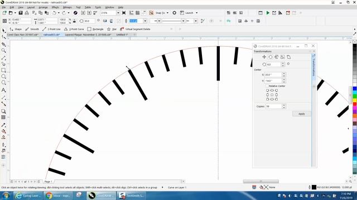Image resolution: width=357 pixels, height=200 pixels.
Task: Expand the Launch dropdown
Action: tap(197, 13)
